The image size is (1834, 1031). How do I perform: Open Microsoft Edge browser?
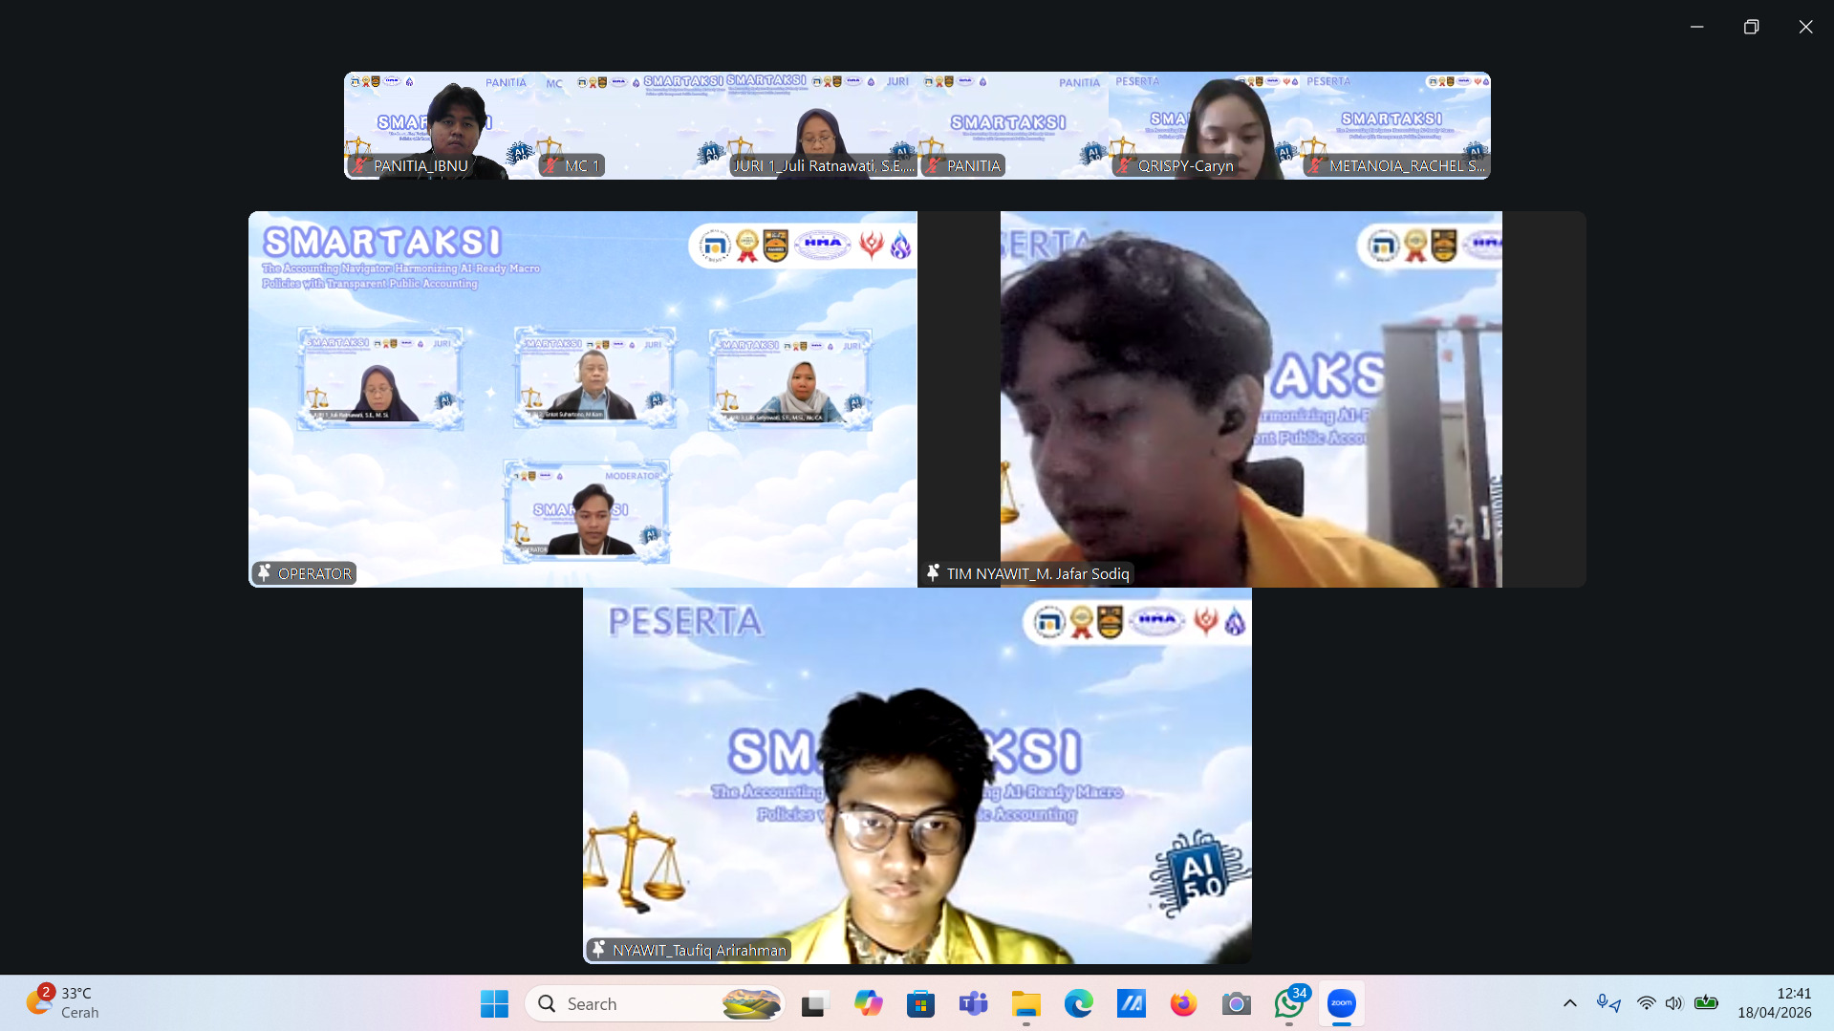[x=1078, y=1003]
